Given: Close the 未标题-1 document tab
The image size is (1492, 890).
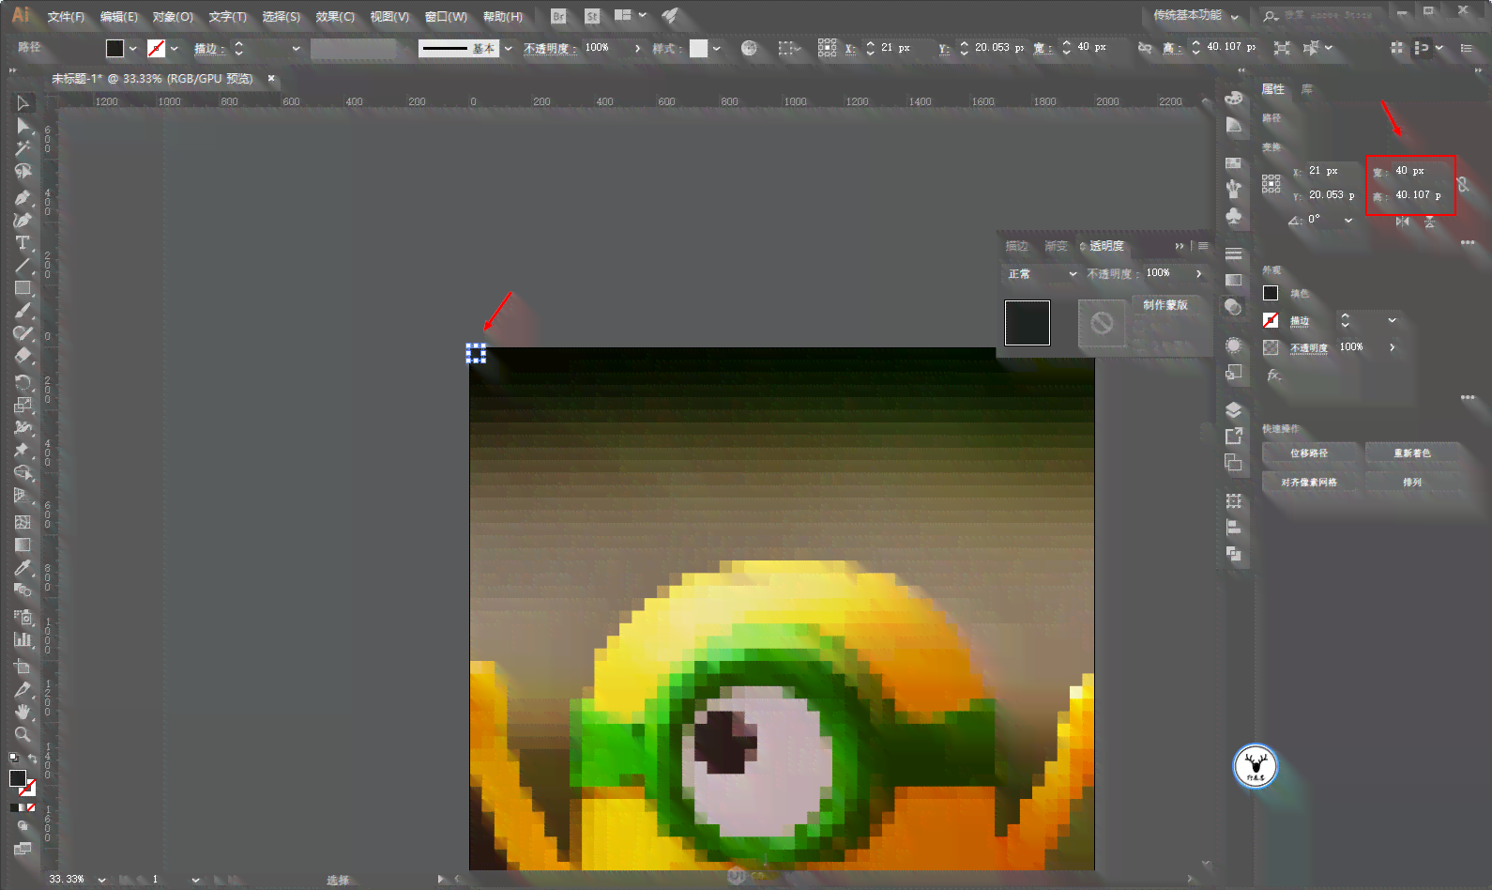Looking at the screenshot, I should tap(271, 79).
